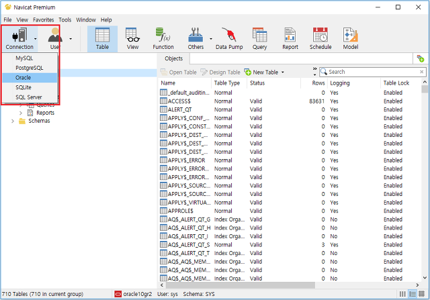
Task: Click the Schemas folder icon
Action: click(x=22, y=121)
